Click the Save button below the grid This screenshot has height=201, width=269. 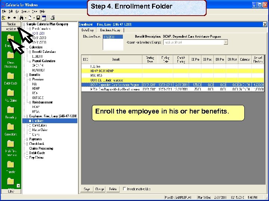[x=87, y=189]
